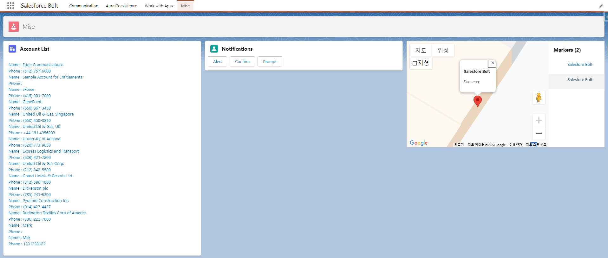The width and height of the screenshot is (608, 258).
Task: Click Name : Edge Communications
Action: (36, 65)
